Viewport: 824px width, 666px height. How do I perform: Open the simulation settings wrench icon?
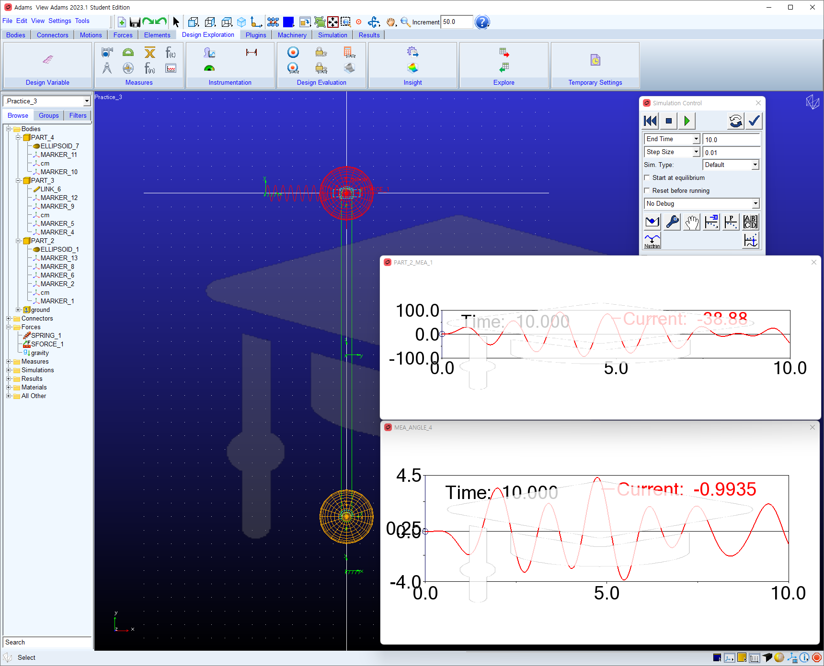[672, 222]
